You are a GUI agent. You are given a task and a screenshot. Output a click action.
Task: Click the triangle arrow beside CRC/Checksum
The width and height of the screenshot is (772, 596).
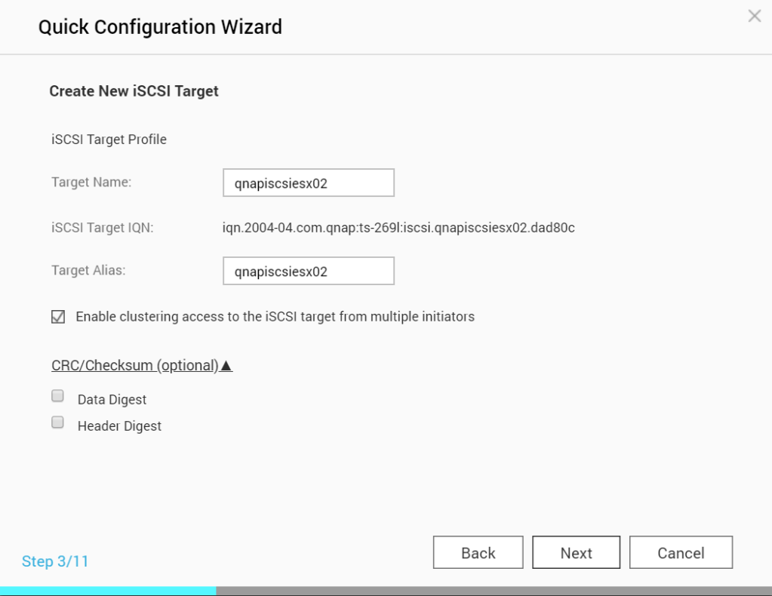point(226,366)
